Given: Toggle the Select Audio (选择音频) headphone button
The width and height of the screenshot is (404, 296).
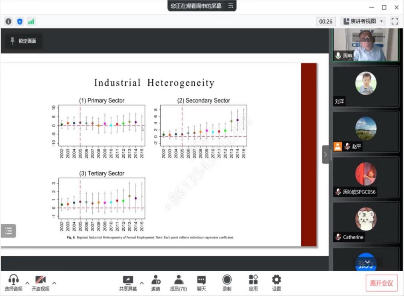Looking at the screenshot, I should (x=14, y=283).
